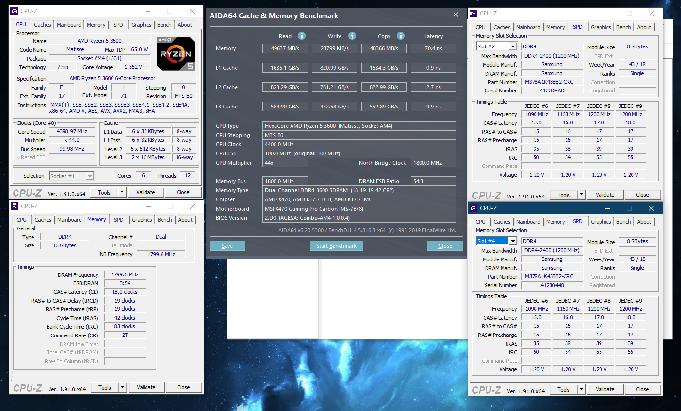The width and height of the screenshot is (681, 411).
Task: Click the Memory Size value "16 GBytes"
Action: [65, 245]
